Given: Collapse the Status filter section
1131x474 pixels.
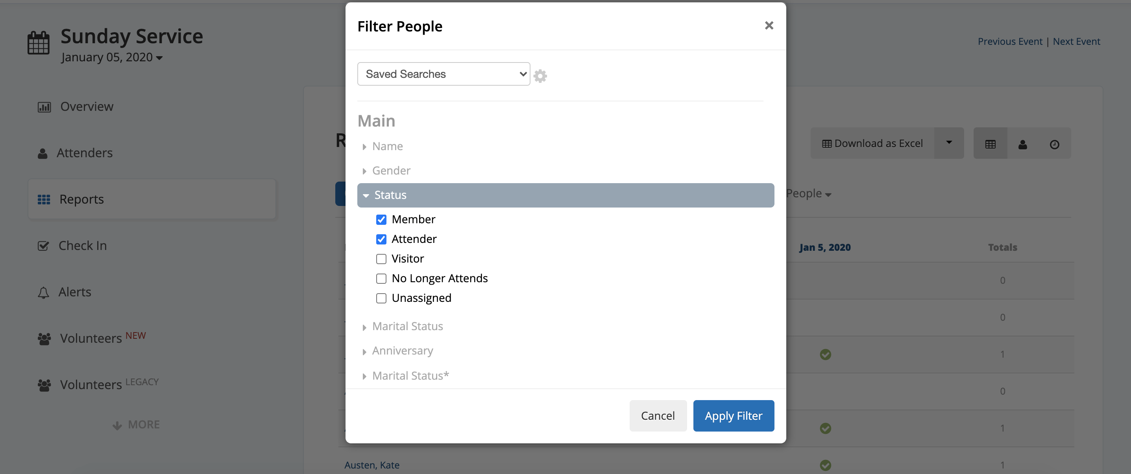Looking at the screenshot, I should (565, 195).
